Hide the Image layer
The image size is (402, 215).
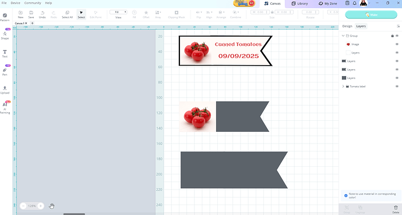397,44
